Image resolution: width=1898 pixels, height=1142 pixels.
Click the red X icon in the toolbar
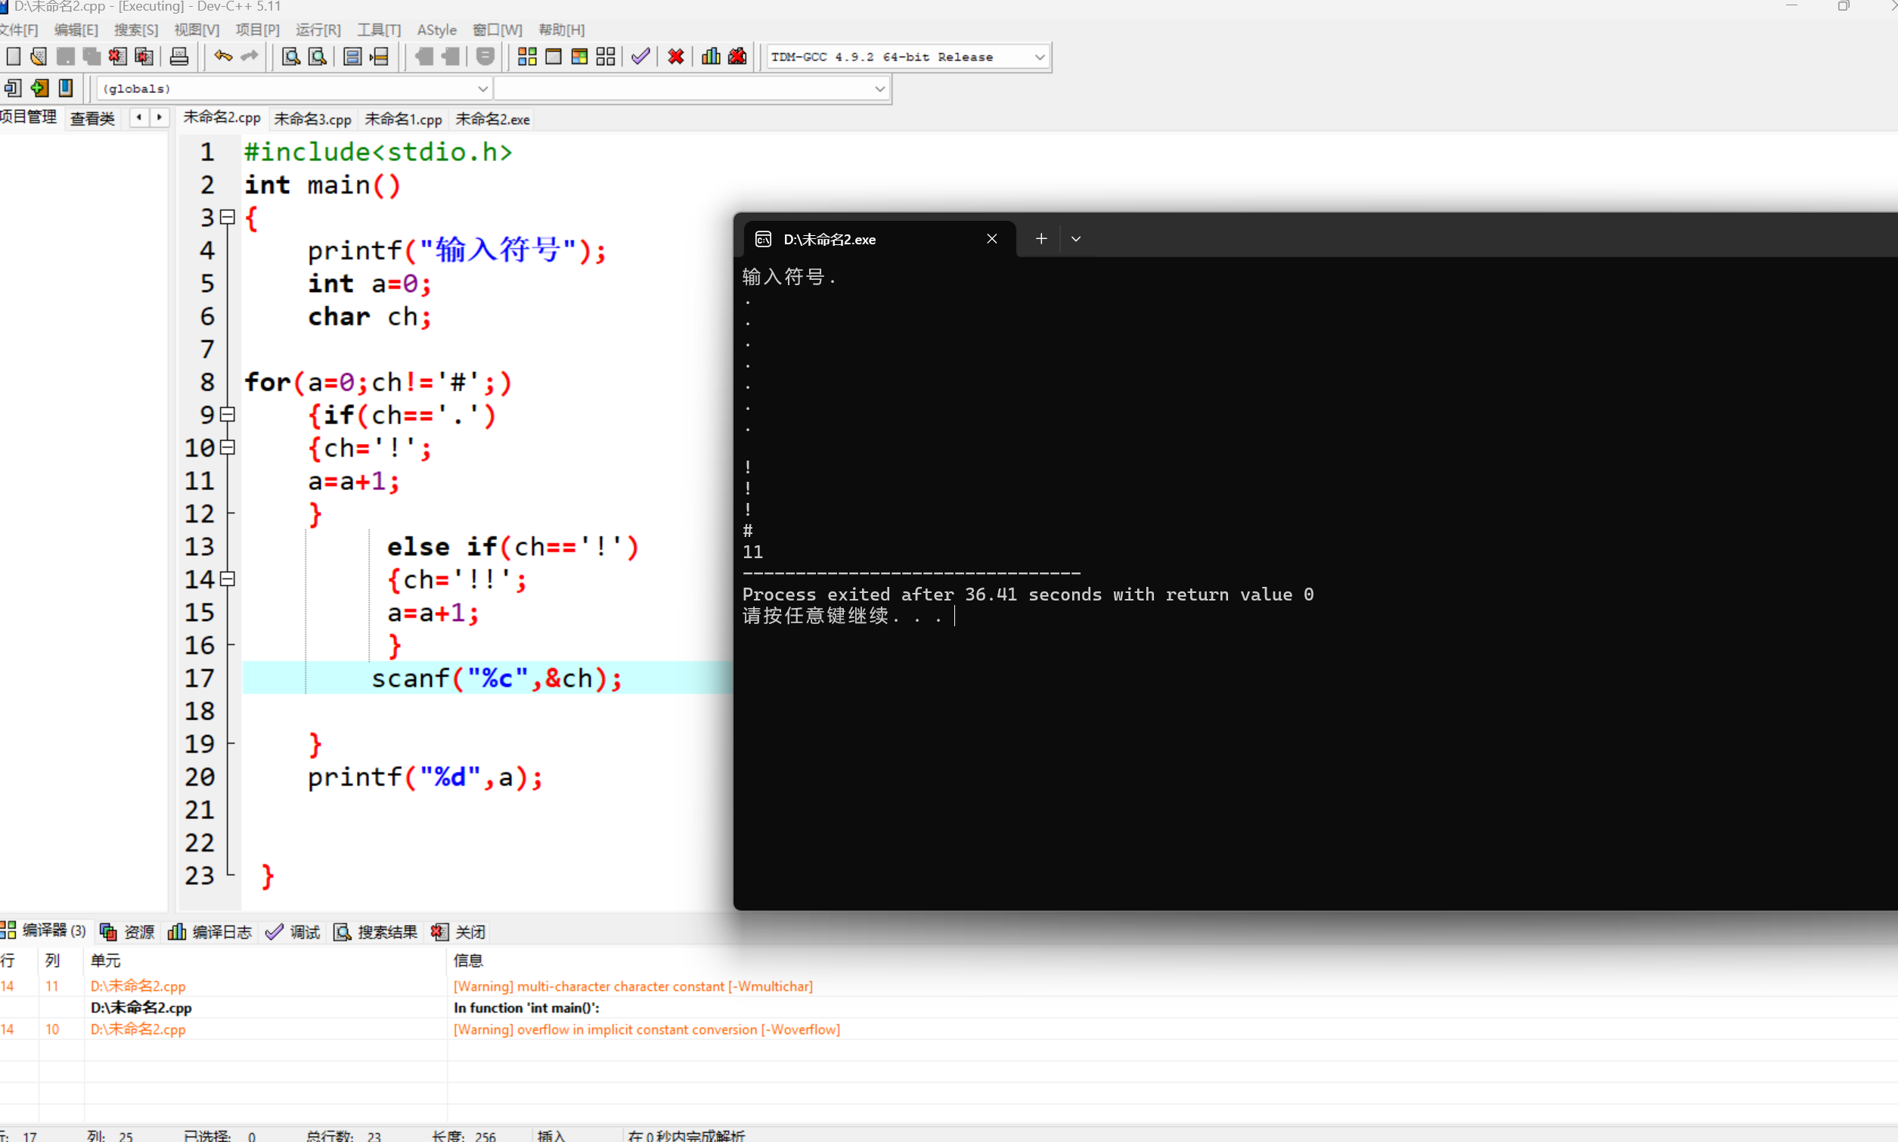(x=675, y=56)
